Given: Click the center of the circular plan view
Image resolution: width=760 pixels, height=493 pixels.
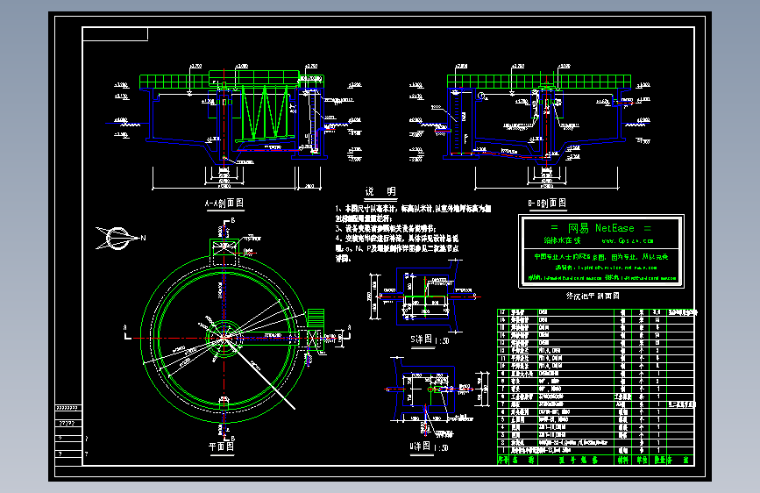Looking at the screenshot, I should click(224, 338).
